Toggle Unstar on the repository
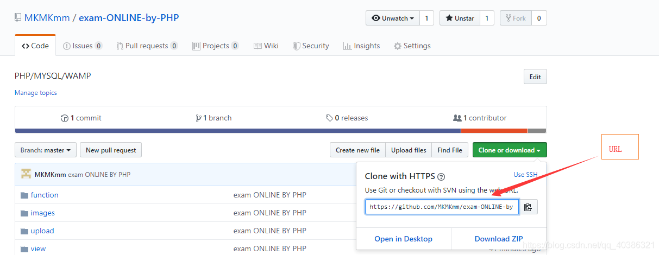This screenshot has height=255, width=659. tap(460, 18)
